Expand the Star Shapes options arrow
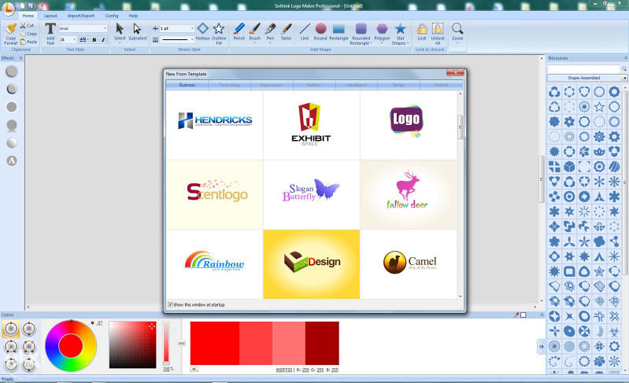Image resolution: width=629 pixels, height=383 pixels. (408, 43)
